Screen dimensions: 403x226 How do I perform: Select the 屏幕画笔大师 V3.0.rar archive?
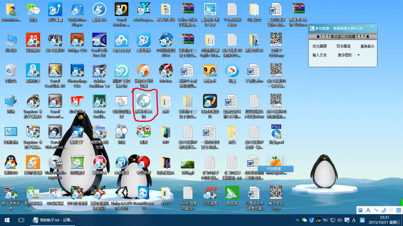pyautogui.click(x=299, y=15)
